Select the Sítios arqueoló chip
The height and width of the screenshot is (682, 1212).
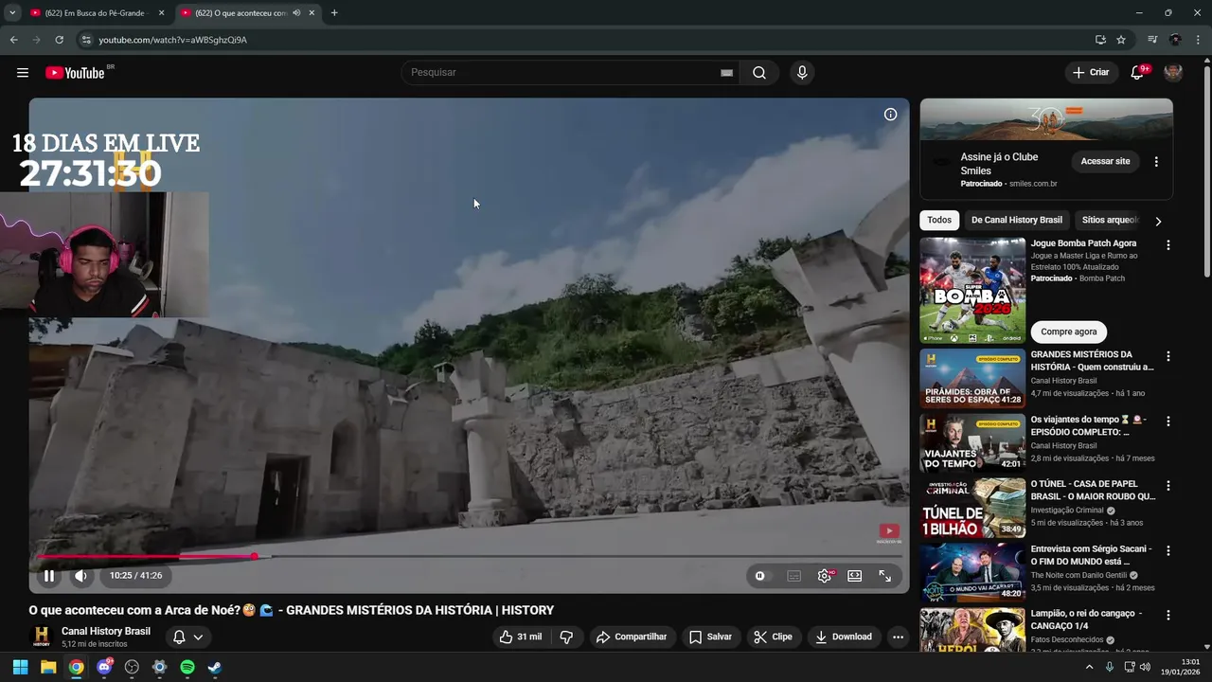tap(1110, 220)
